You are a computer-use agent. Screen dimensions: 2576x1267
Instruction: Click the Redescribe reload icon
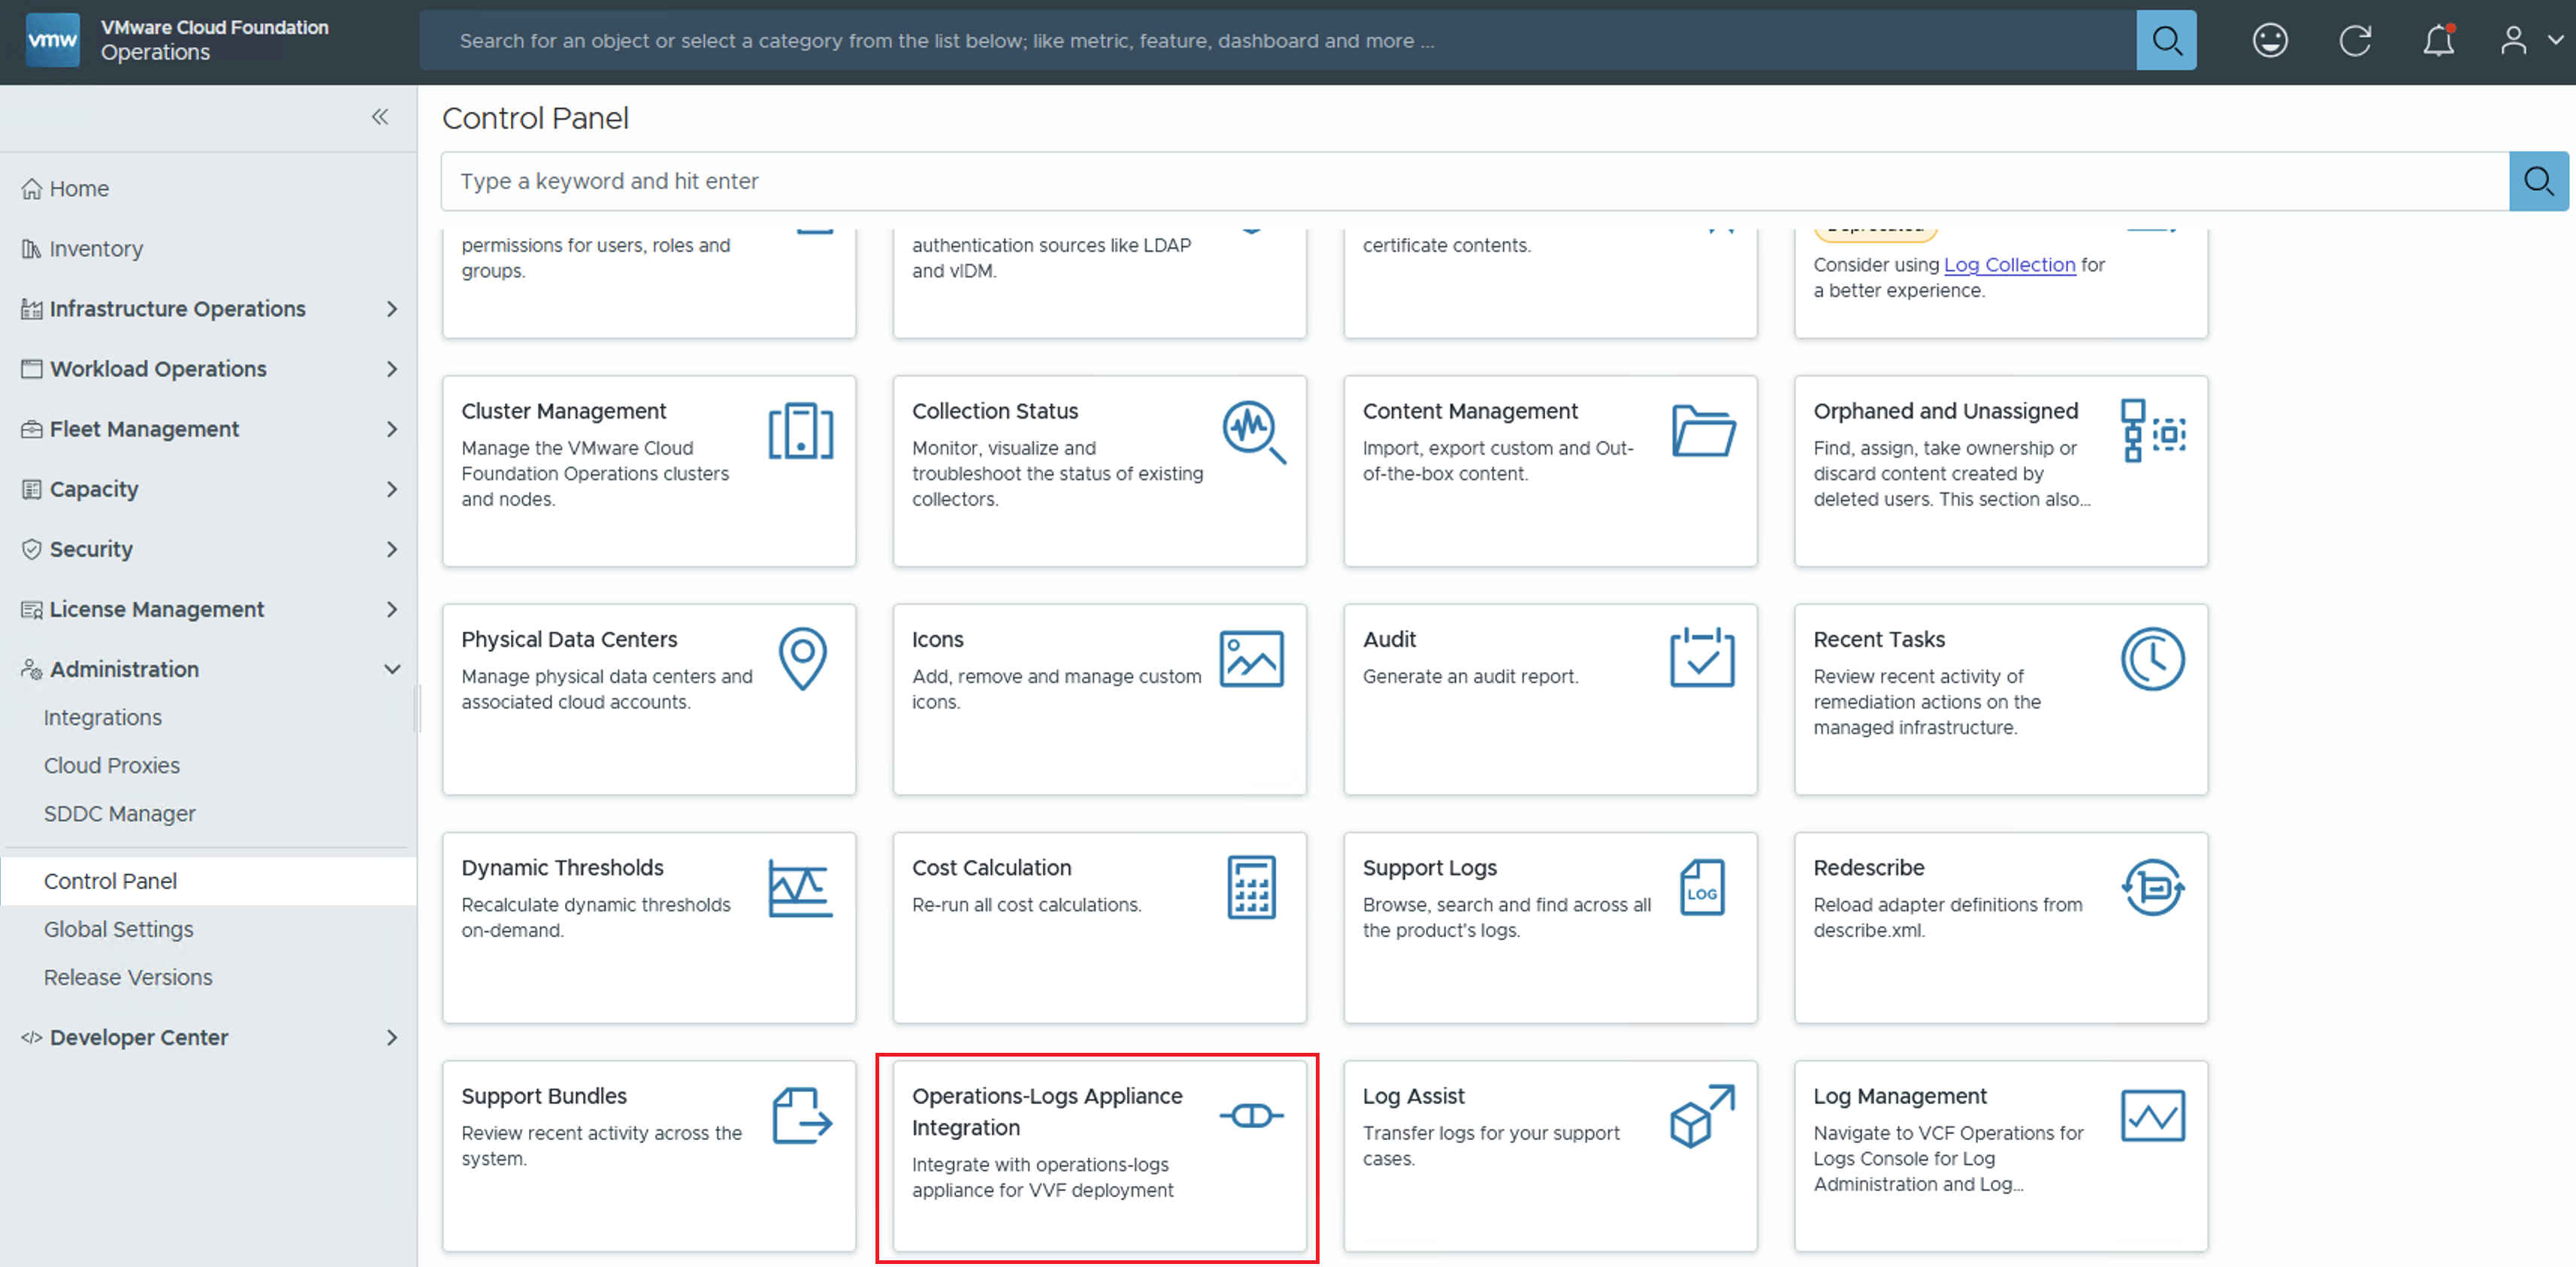[x=2152, y=887]
